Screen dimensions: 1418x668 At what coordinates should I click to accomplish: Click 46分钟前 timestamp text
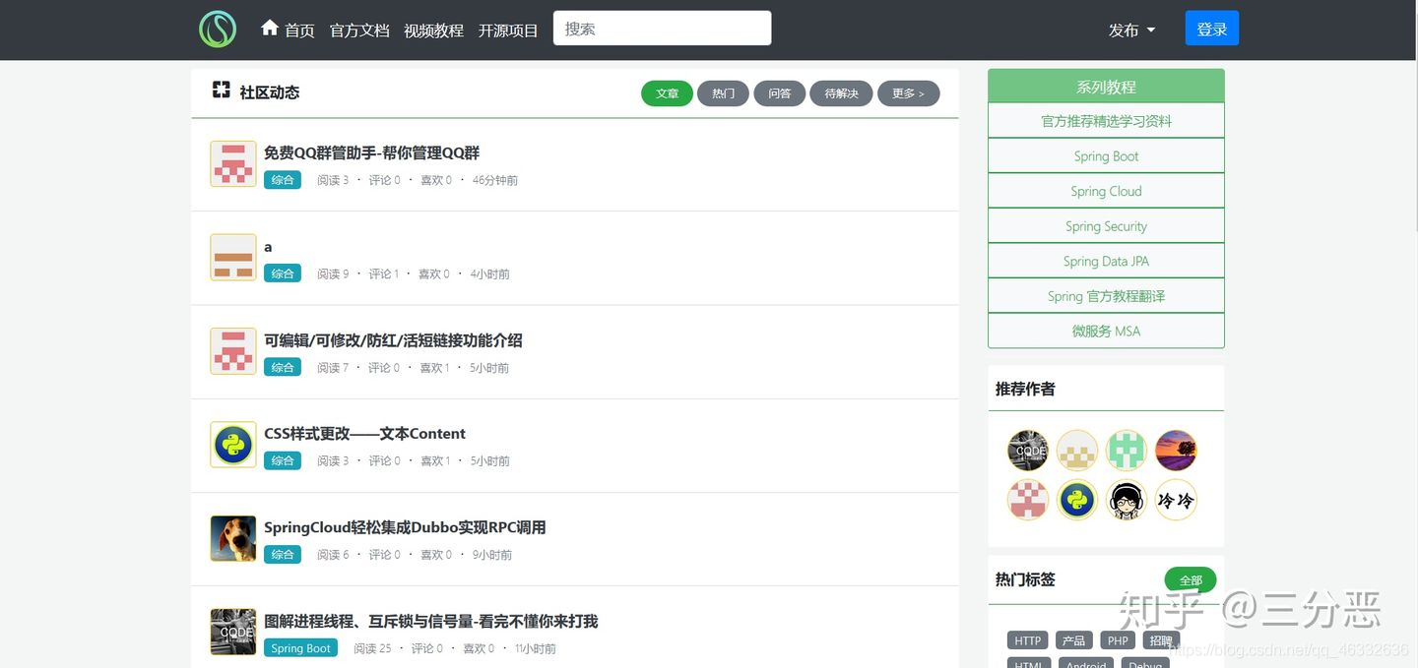pyautogui.click(x=495, y=180)
